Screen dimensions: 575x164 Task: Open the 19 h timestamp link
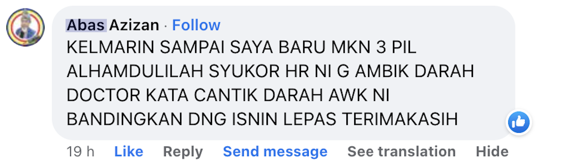click(80, 151)
